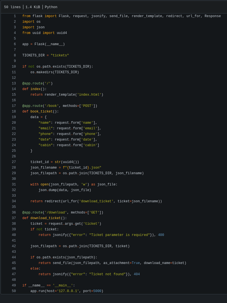
Task: Click line number 50
Action: [x=14, y=291]
